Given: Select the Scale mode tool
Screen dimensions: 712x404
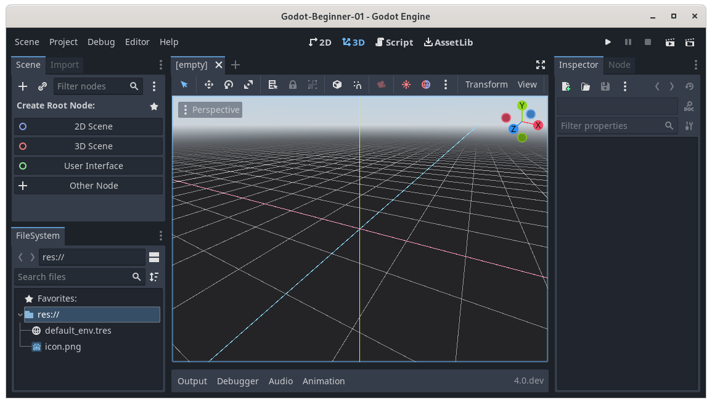Looking at the screenshot, I should (248, 85).
